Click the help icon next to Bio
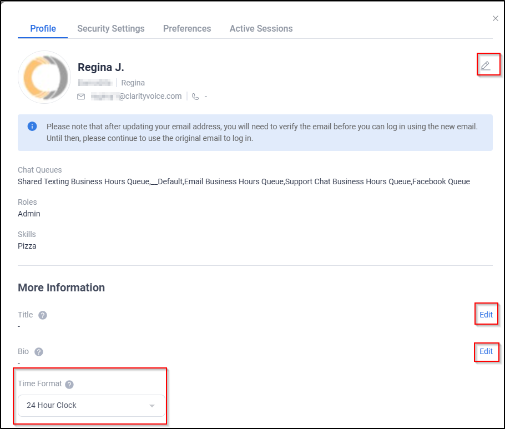 click(39, 352)
